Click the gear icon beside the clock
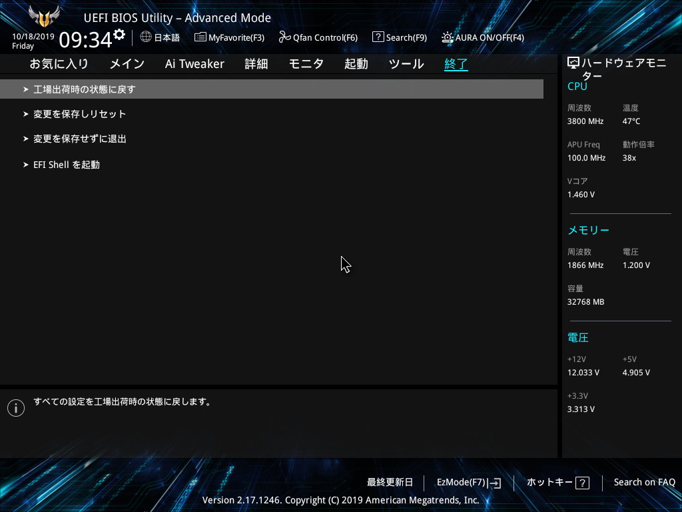Image resolution: width=682 pixels, height=512 pixels. (x=119, y=34)
